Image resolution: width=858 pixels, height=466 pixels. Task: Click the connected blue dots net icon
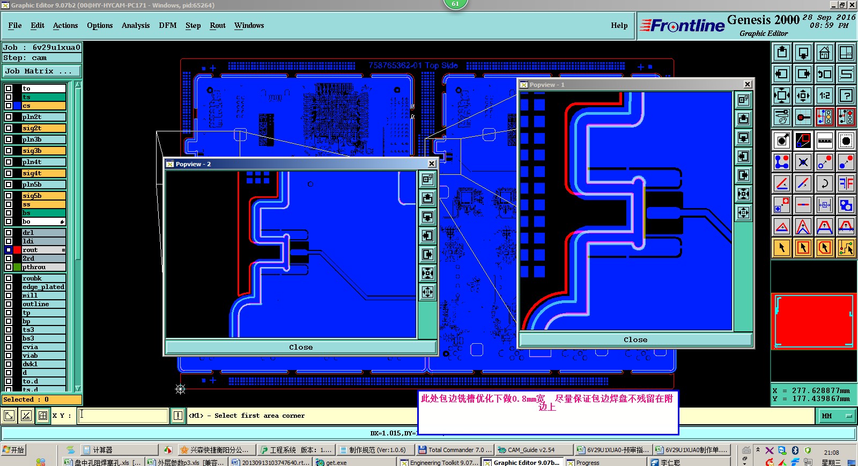pyautogui.click(x=782, y=162)
